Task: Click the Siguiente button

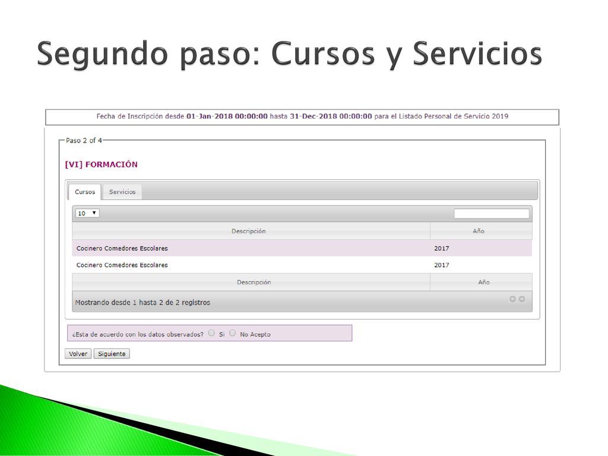Action: [112, 354]
